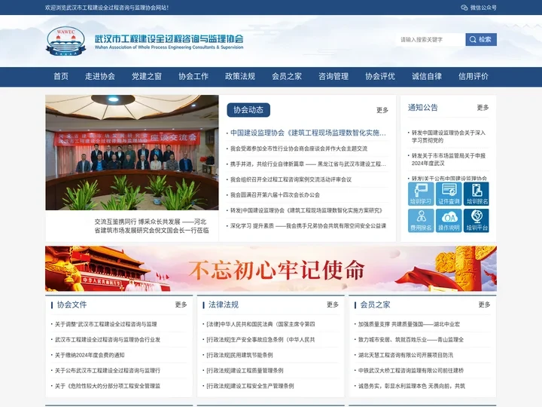
Task: Open news 我会组织召开全过程工程咨询案例交流活动评审会议
Action: click(291, 179)
